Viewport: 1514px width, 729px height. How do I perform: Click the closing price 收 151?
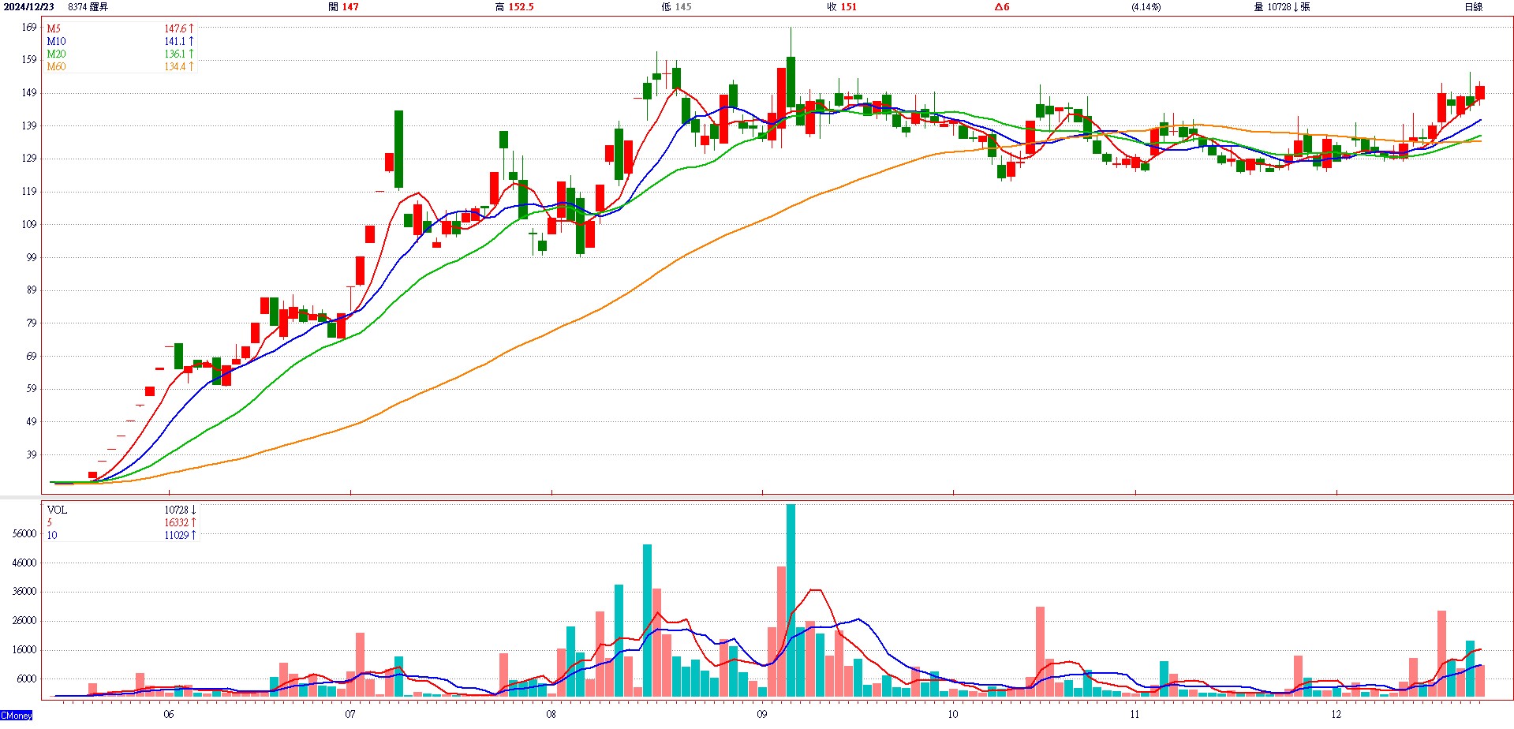[x=841, y=7]
